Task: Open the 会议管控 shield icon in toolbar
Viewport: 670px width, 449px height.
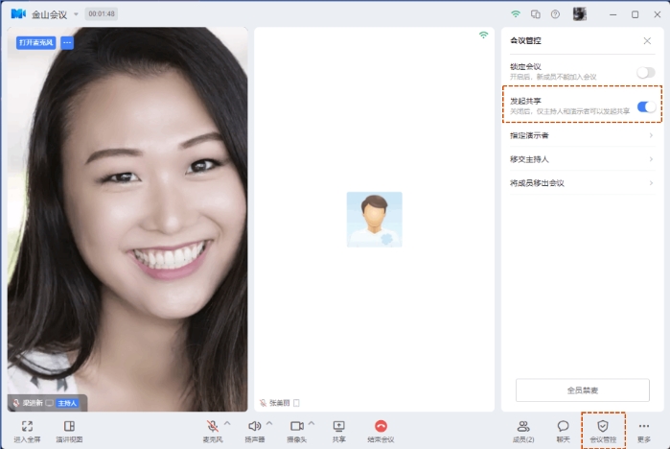Action: pyautogui.click(x=603, y=426)
